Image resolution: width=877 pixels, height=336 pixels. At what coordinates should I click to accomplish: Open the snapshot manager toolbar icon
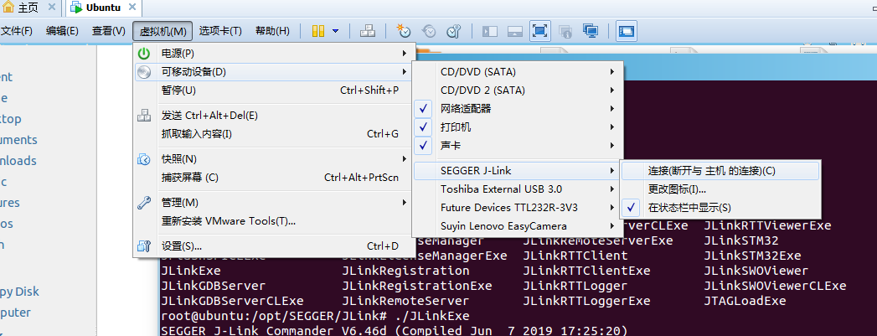[x=453, y=31]
